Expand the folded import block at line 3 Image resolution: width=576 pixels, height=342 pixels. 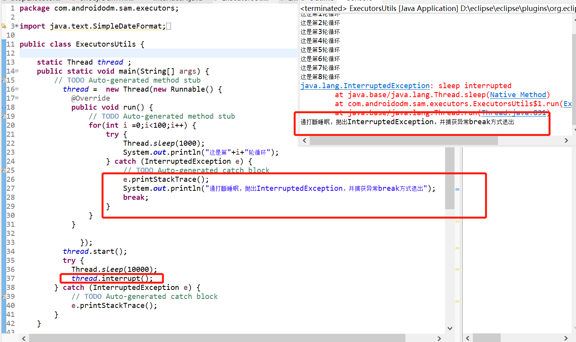pyautogui.click(x=16, y=26)
